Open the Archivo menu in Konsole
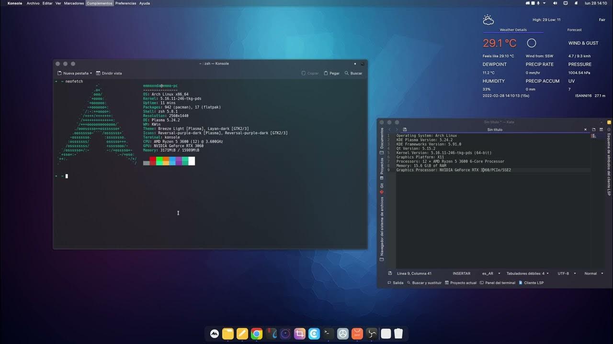The width and height of the screenshot is (613, 344). 33,3
